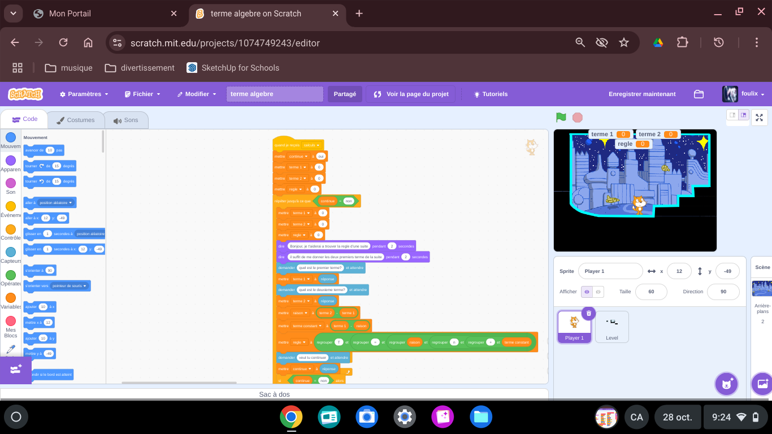Open the Sons tab

pos(125,120)
